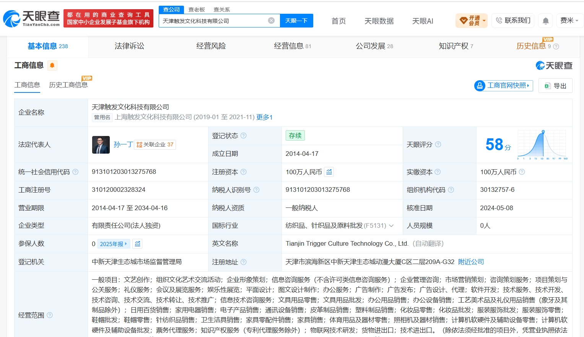The image size is (584, 337).
Task: Select the 查关系 search tab
Action: click(222, 10)
